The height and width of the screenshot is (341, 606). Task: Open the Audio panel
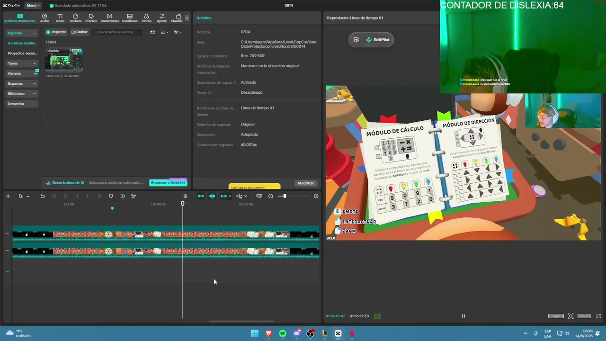click(x=45, y=18)
